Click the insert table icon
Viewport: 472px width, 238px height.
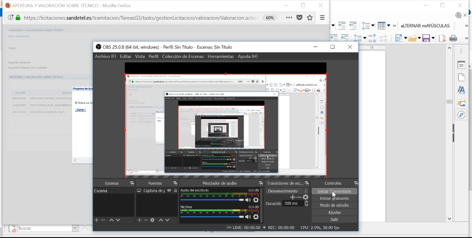381,26
